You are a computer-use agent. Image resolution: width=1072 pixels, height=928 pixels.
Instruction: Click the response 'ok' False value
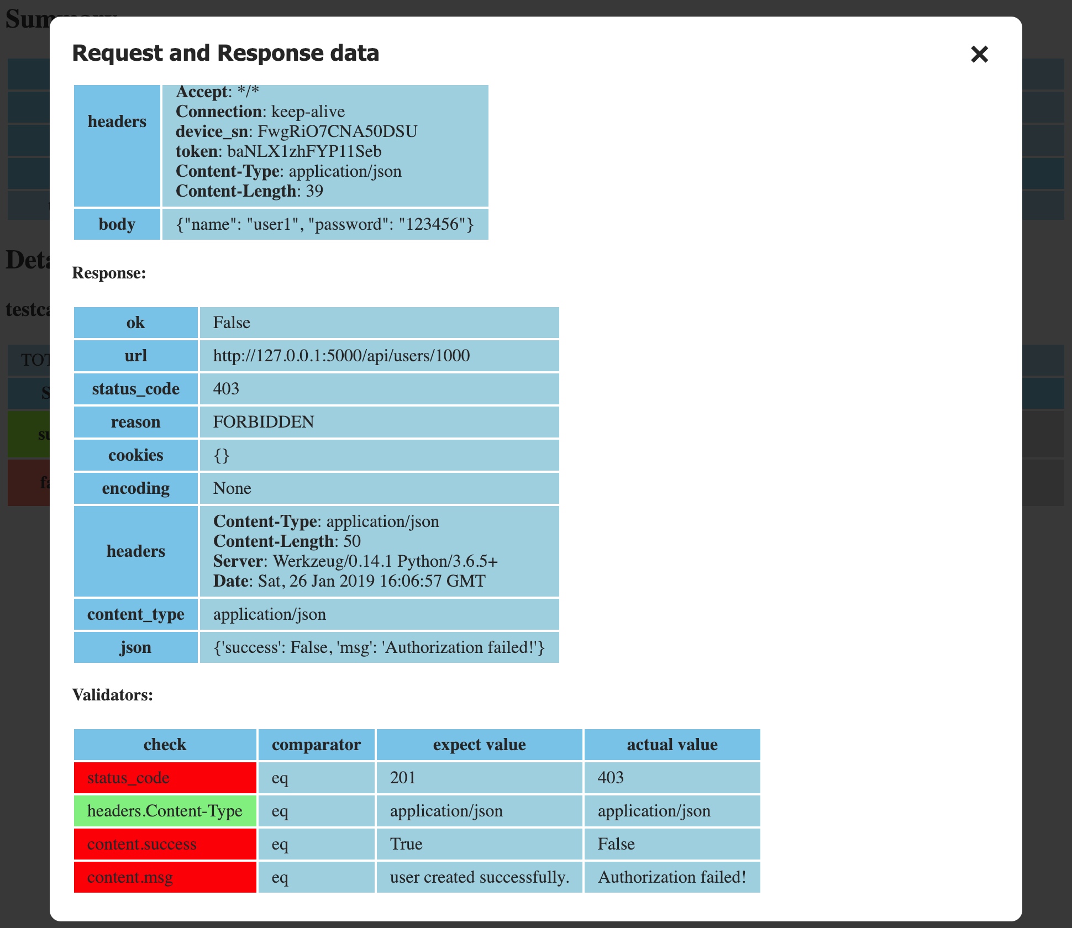tap(232, 323)
